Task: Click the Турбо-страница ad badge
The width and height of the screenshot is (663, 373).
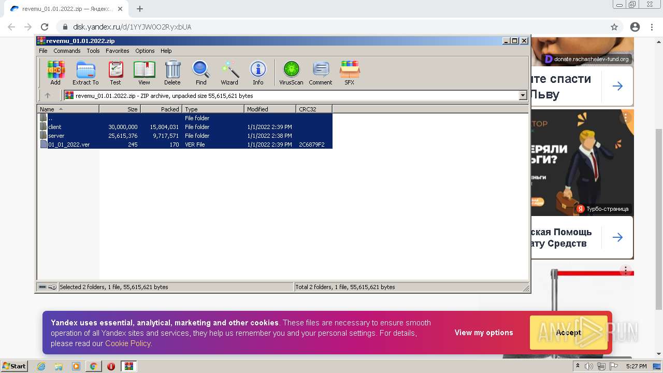Action: pos(603,209)
